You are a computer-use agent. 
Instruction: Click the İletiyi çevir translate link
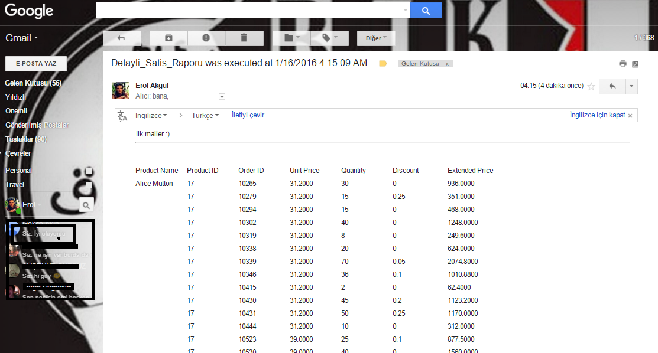pos(248,115)
